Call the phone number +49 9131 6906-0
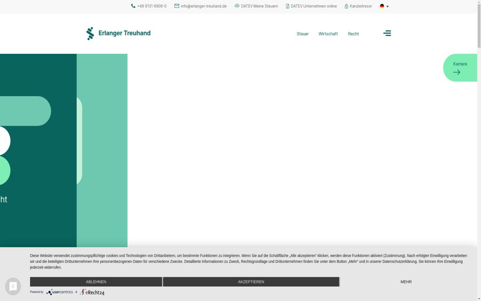This screenshot has width=481, height=301. [152, 6]
